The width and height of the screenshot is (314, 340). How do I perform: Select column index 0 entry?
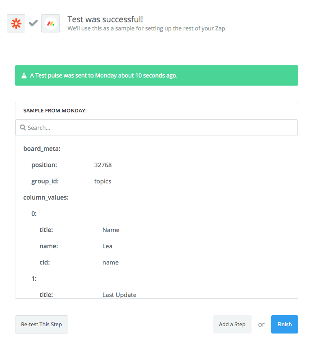34,214
